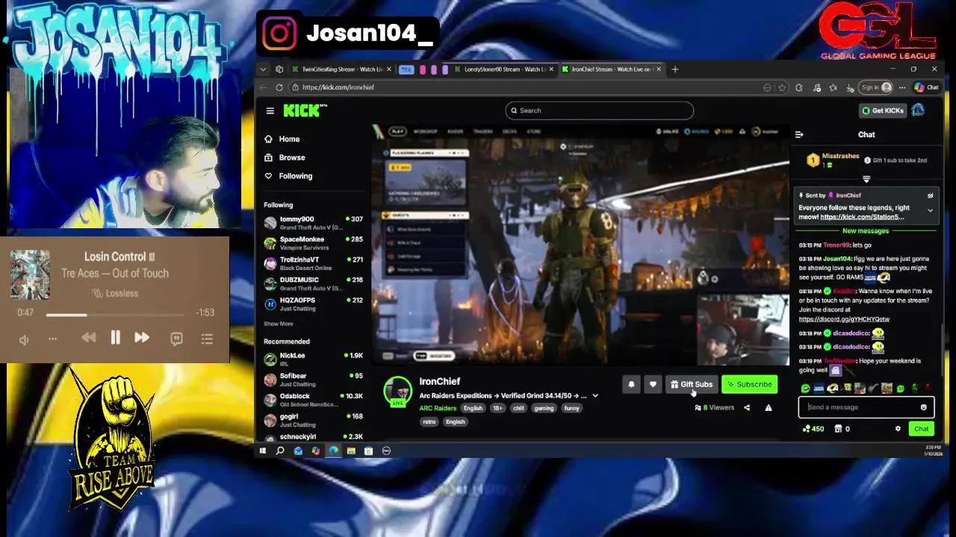Click the 8 Viewers count
956x537 pixels.
(715, 408)
